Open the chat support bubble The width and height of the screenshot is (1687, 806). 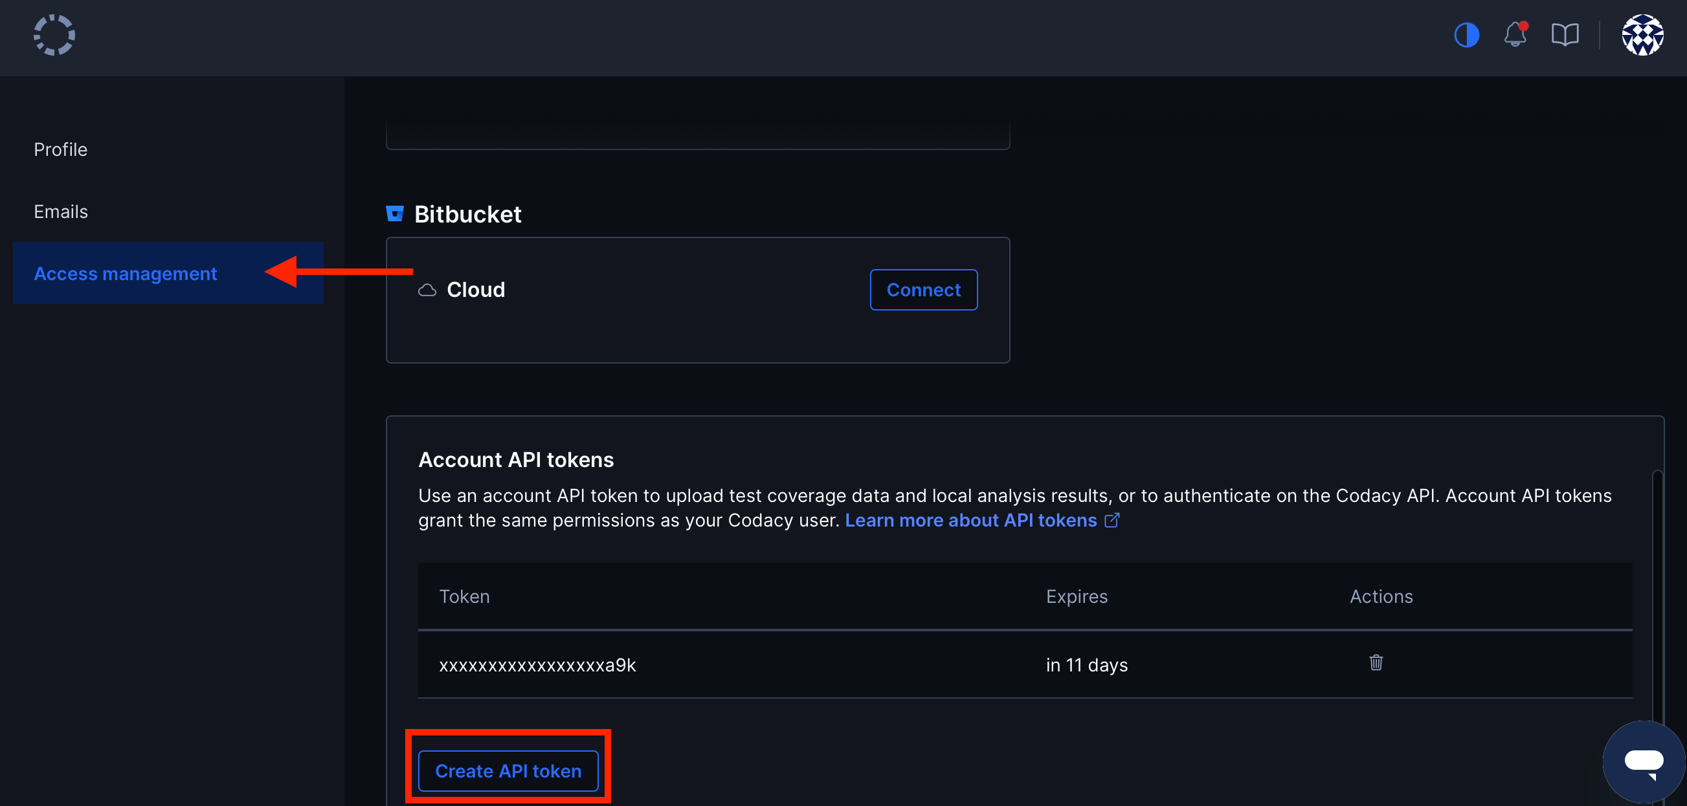[1644, 762]
